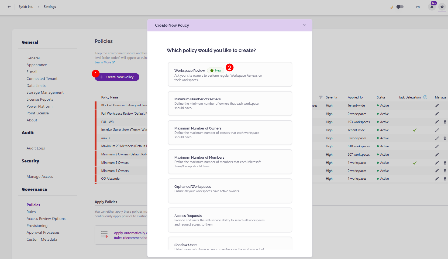Click the filter icon on the Severity column
The image size is (448, 259).
click(321, 97)
